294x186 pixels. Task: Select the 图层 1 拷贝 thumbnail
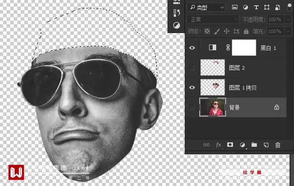tap(213, 88)
